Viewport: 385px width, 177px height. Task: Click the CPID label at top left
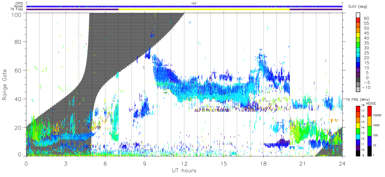(x=19, y=3)
